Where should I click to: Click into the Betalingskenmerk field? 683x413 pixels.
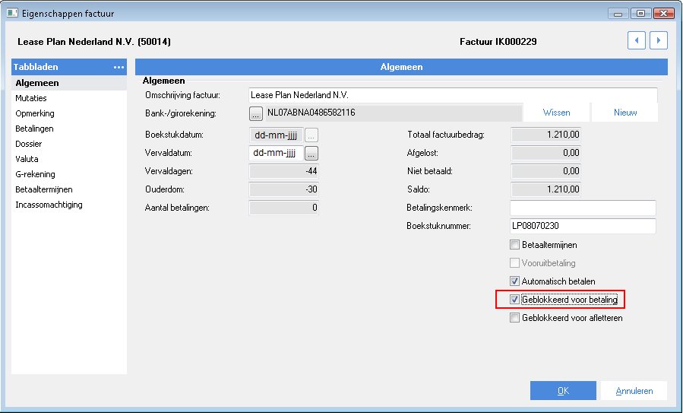pyautogui.click(x=583, y=208)
